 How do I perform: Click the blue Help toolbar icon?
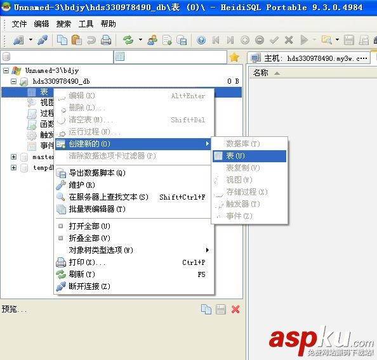(x=201, y=40)
